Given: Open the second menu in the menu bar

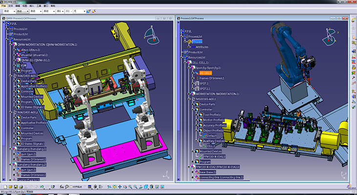Looking at the screenshot, I should (11, 6).
